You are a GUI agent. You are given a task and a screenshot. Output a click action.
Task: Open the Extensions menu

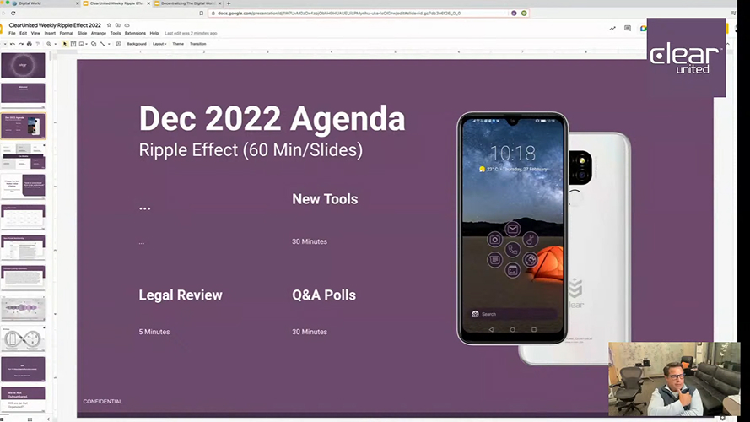tap(135, 33)
